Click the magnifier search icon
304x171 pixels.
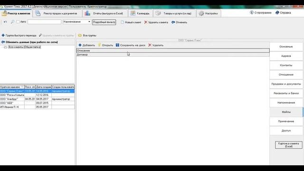click(12, 22)
